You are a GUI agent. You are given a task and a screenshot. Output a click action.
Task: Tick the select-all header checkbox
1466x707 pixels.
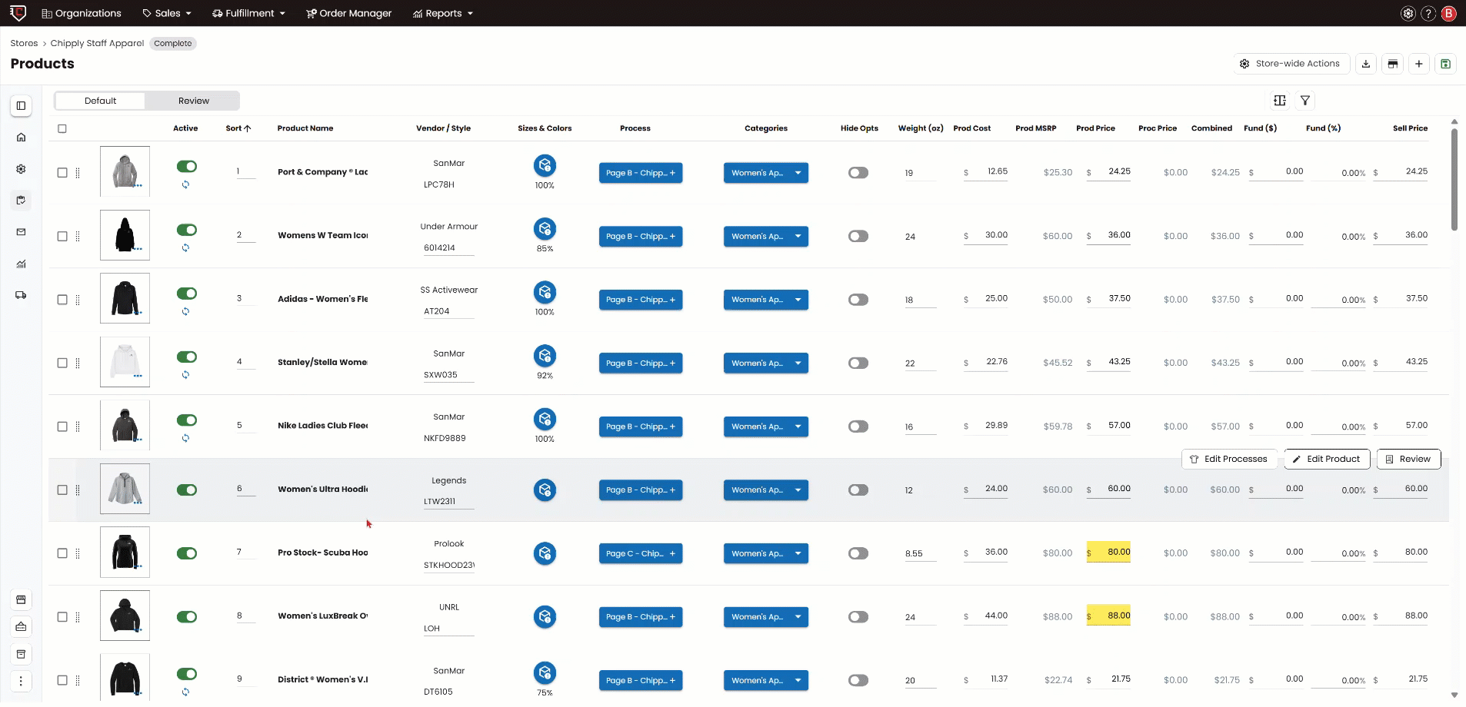62,128
